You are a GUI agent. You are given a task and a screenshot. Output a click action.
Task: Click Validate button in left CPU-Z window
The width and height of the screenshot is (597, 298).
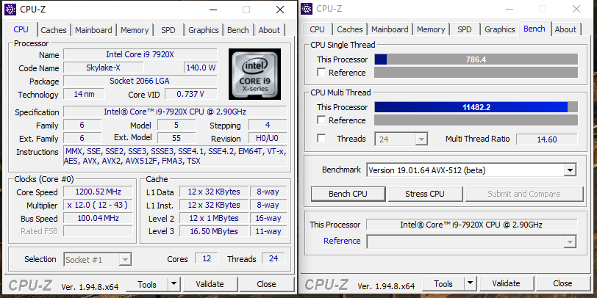tap(210, 284)
